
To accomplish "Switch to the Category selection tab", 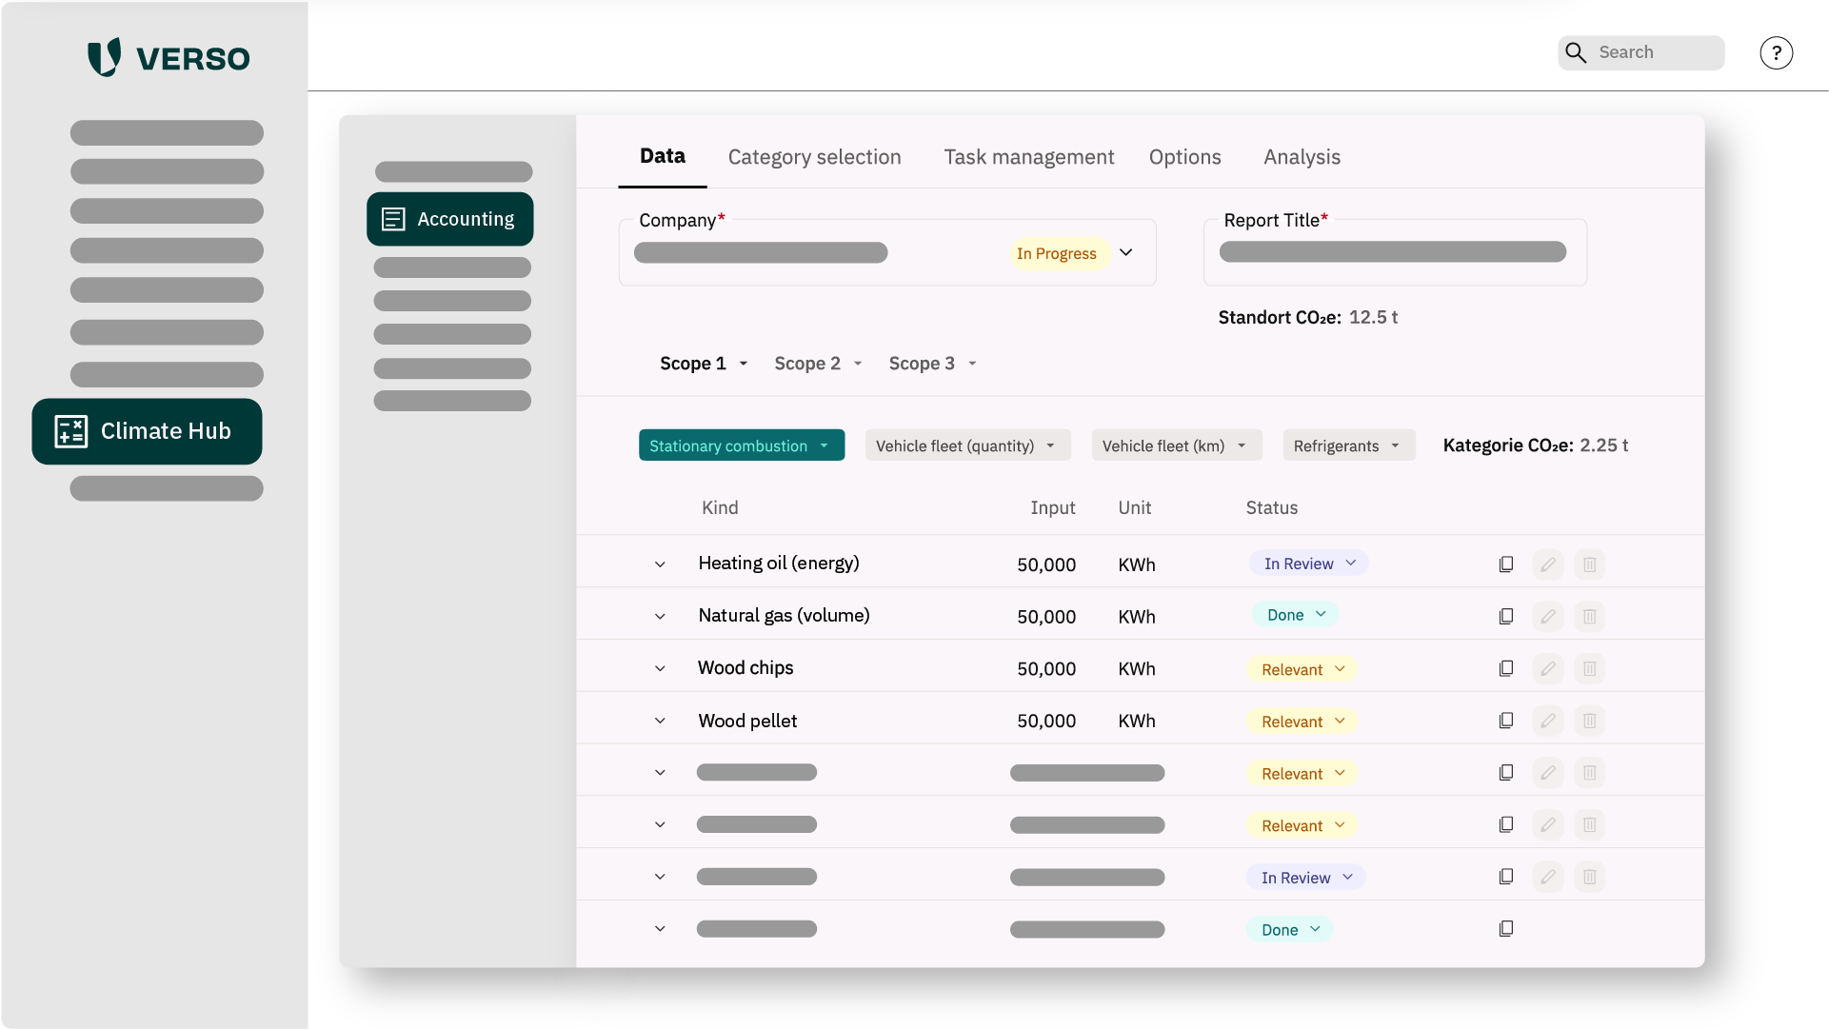I will tap(814, 157).
